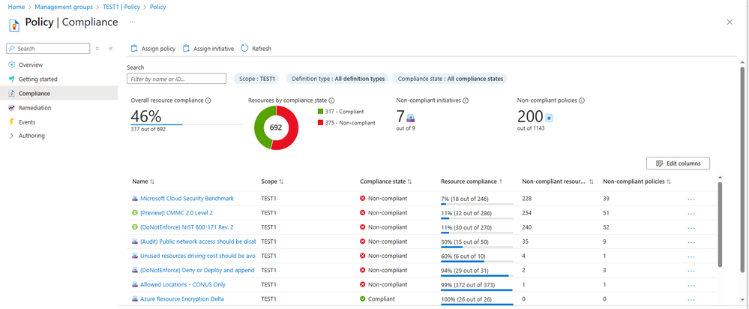This screenshot has width=749, height=309.
Task: Open more options for CMMC 2.0 Level 2 row
Action: (x=691, y=214)
